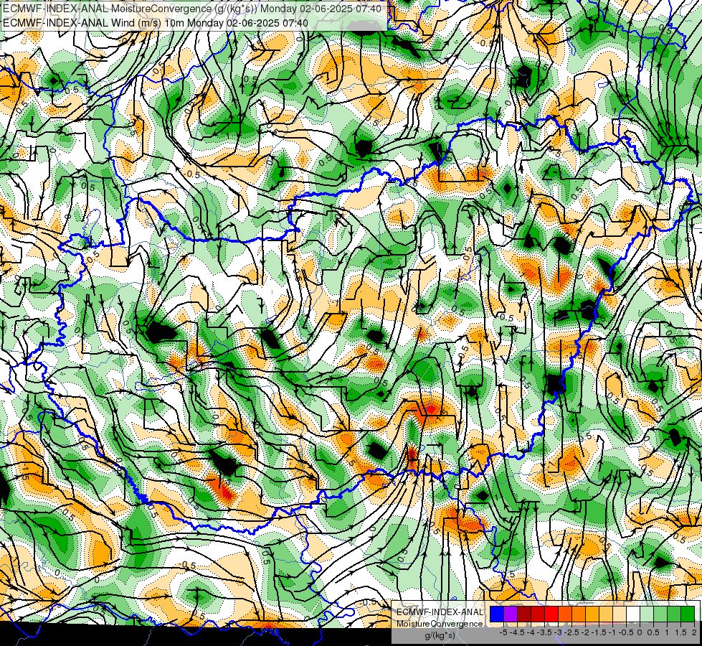Click the '2' tick label at legend scale end
702x646 pixels.
coord(694,632)
